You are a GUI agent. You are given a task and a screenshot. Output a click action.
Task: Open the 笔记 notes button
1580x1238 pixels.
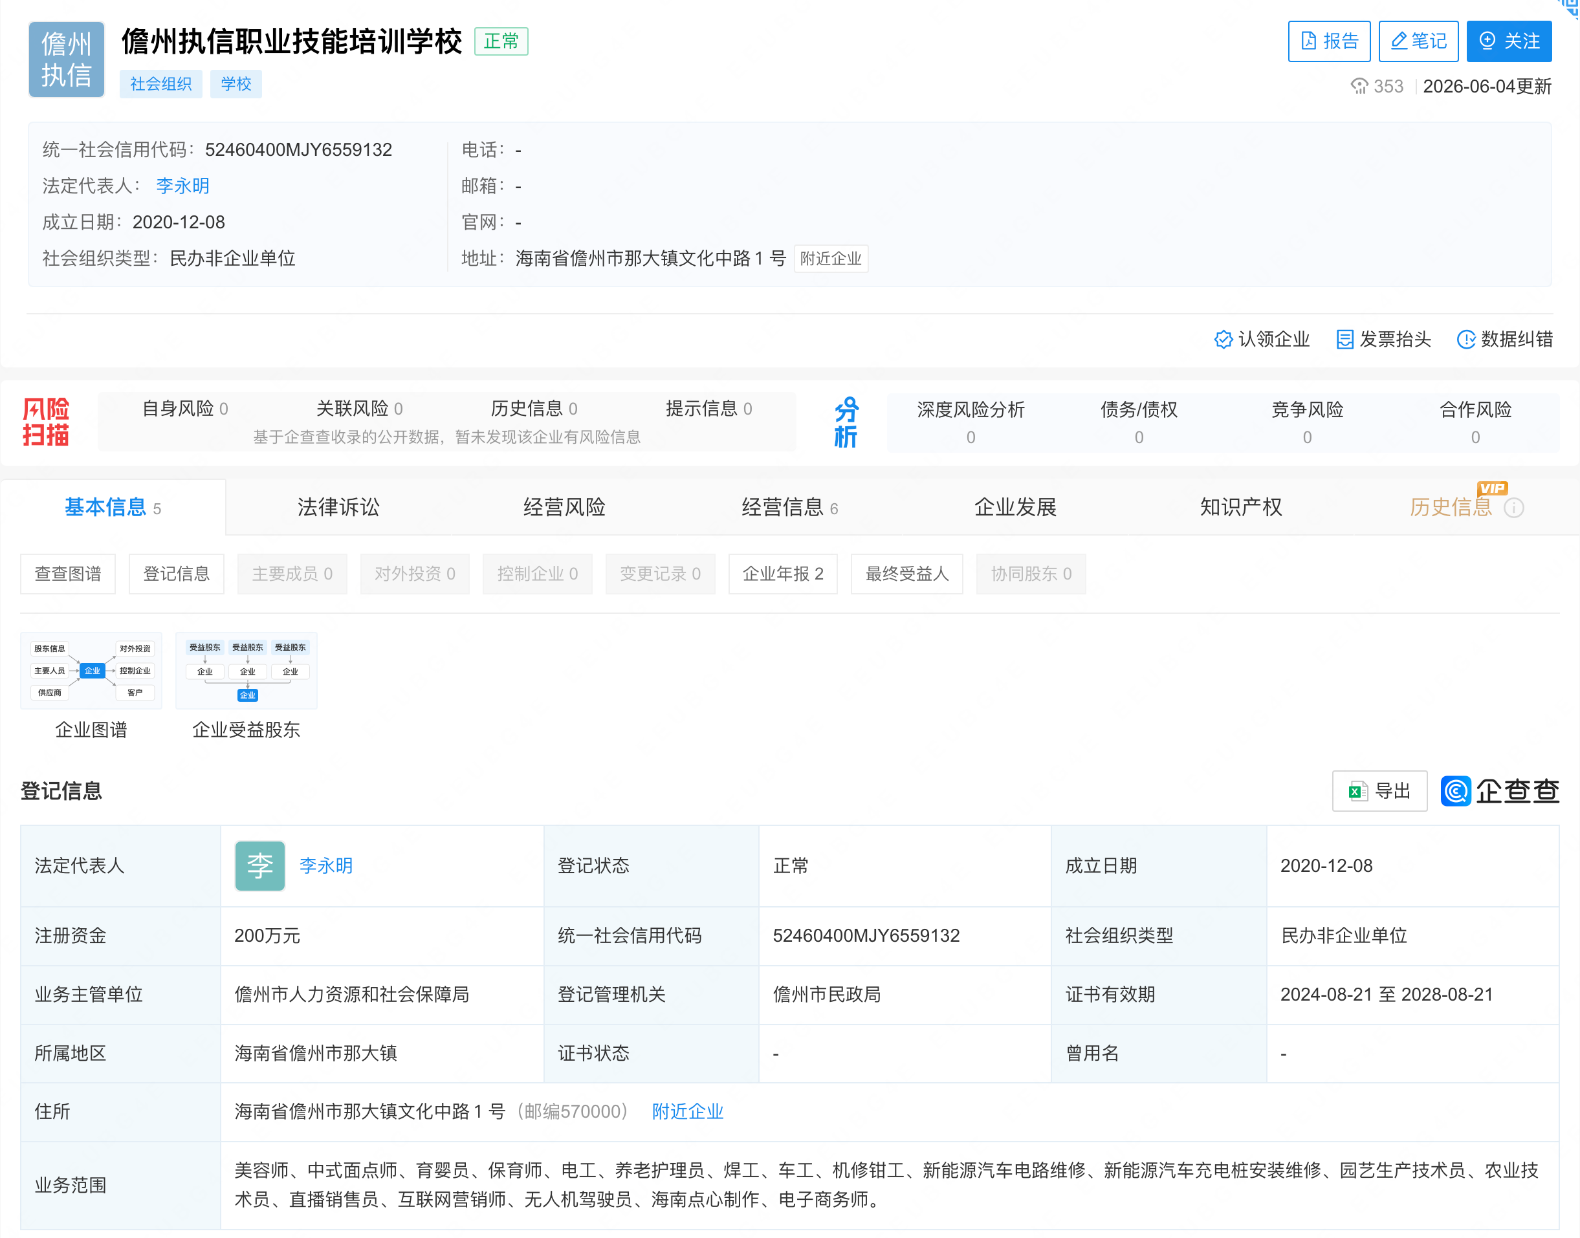[1418, 41]
